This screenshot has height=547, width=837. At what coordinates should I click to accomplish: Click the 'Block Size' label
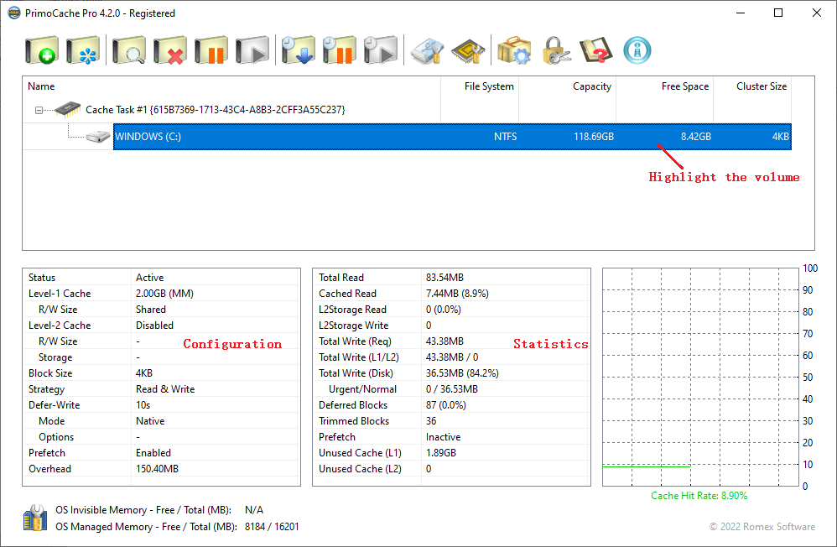point(50,373)
